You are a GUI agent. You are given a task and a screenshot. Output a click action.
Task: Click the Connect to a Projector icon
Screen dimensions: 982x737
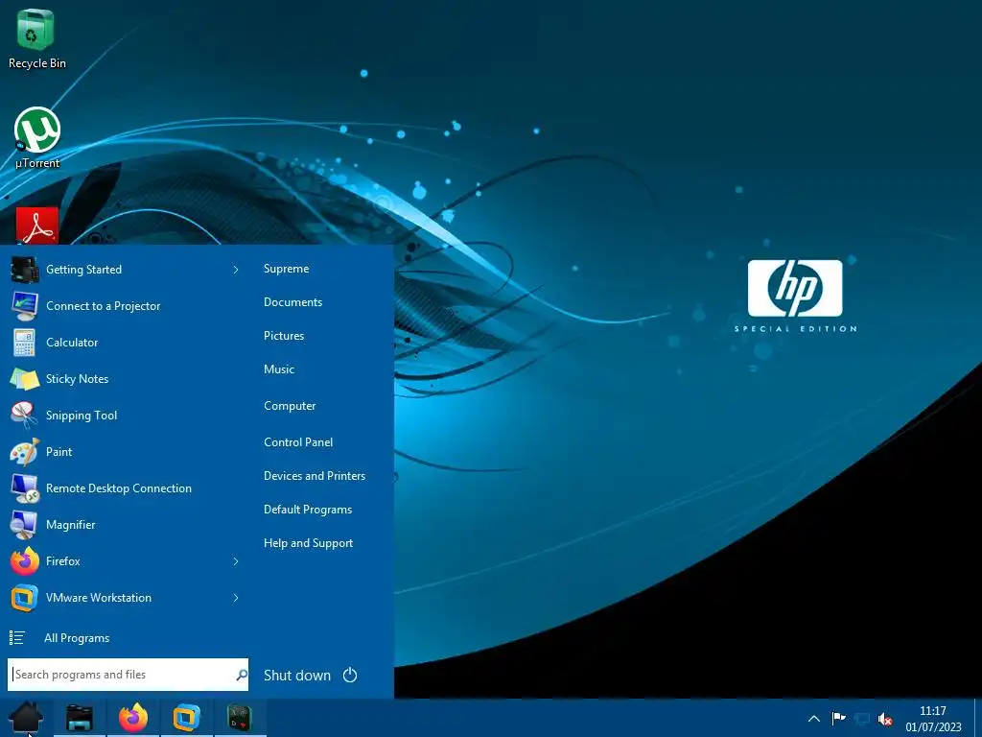tap(24, 306)
